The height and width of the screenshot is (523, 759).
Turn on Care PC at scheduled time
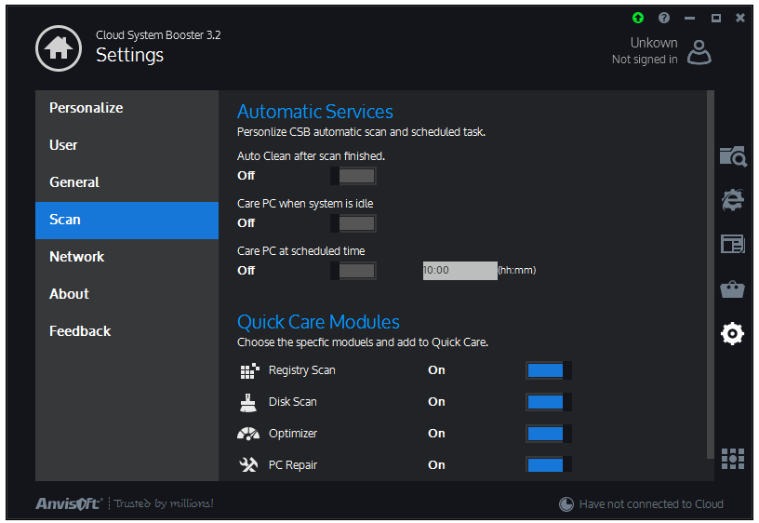coord(353,271)
